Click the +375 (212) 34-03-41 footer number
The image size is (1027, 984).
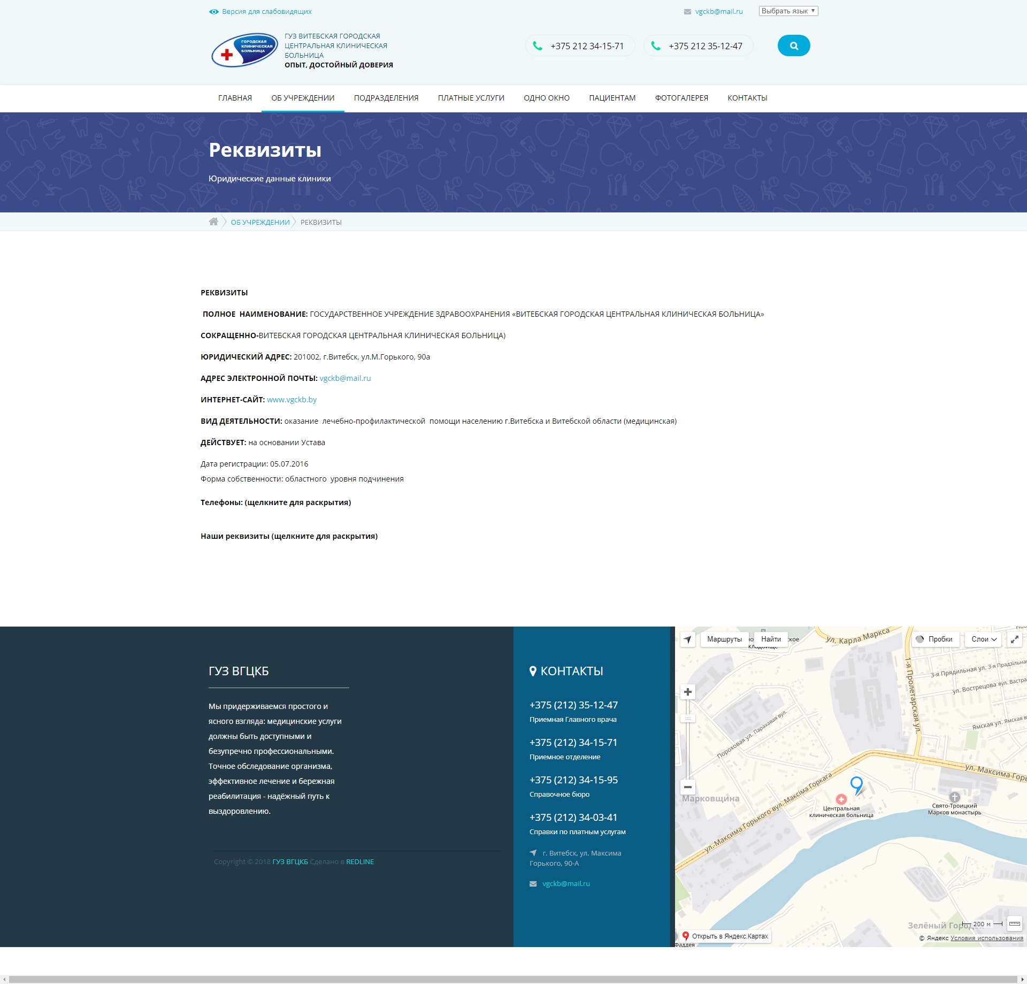[573, 818]
